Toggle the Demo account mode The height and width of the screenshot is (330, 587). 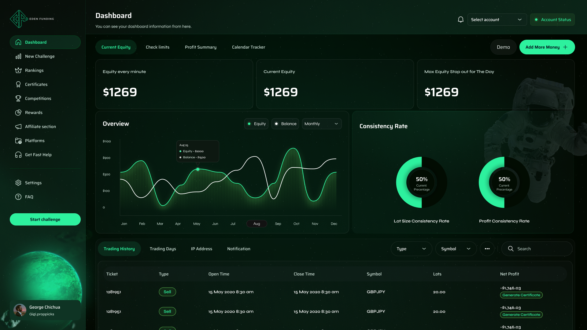[x=503, y=47]
